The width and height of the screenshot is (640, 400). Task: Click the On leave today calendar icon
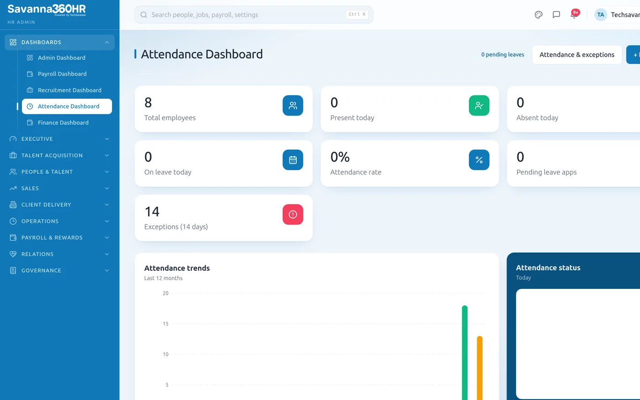[293, 160]
